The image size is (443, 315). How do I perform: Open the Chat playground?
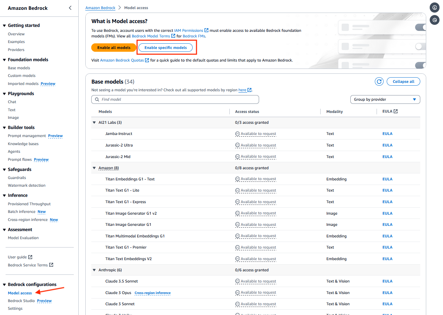(12, 102)
